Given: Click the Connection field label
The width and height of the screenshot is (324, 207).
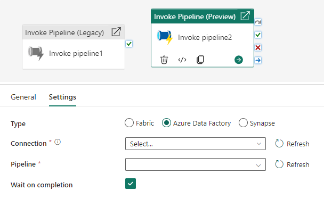Looking at the screenshot, I should (29, 143).
